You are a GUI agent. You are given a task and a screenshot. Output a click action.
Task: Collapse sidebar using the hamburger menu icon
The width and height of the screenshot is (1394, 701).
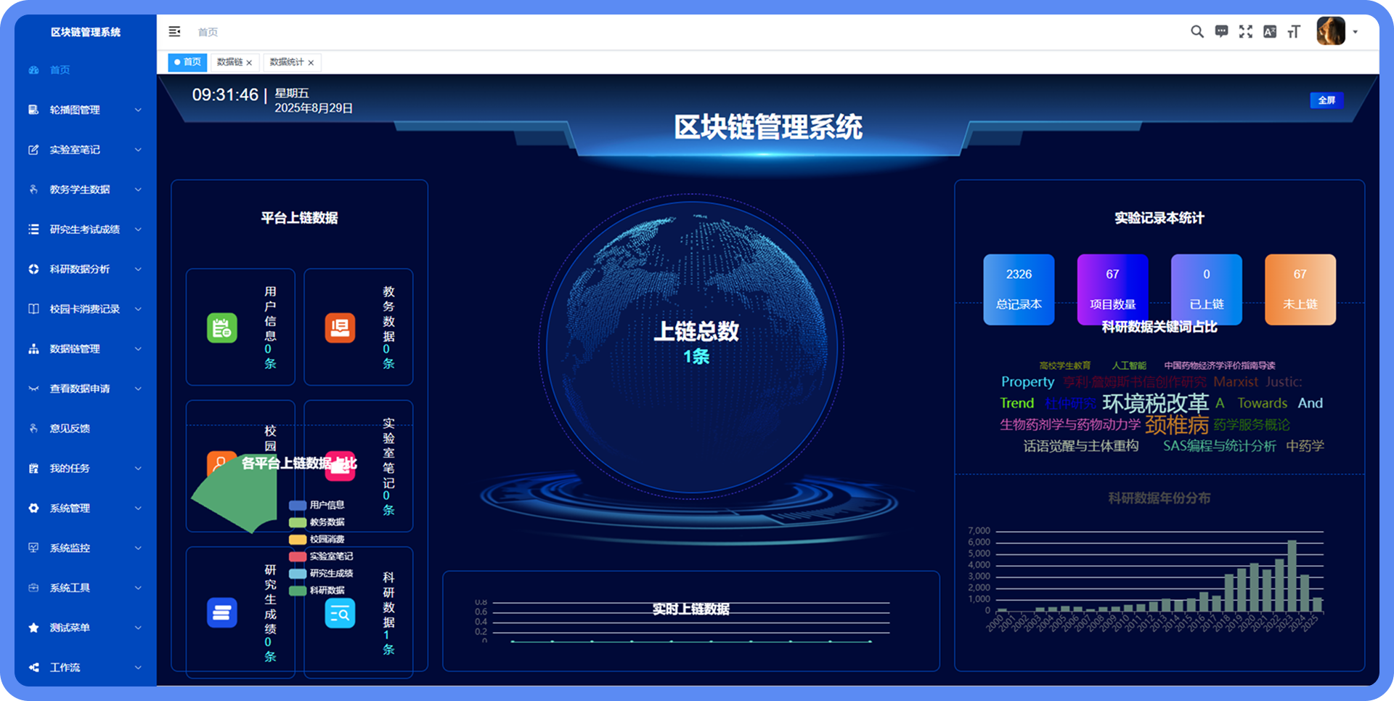(x=174, y=32)
